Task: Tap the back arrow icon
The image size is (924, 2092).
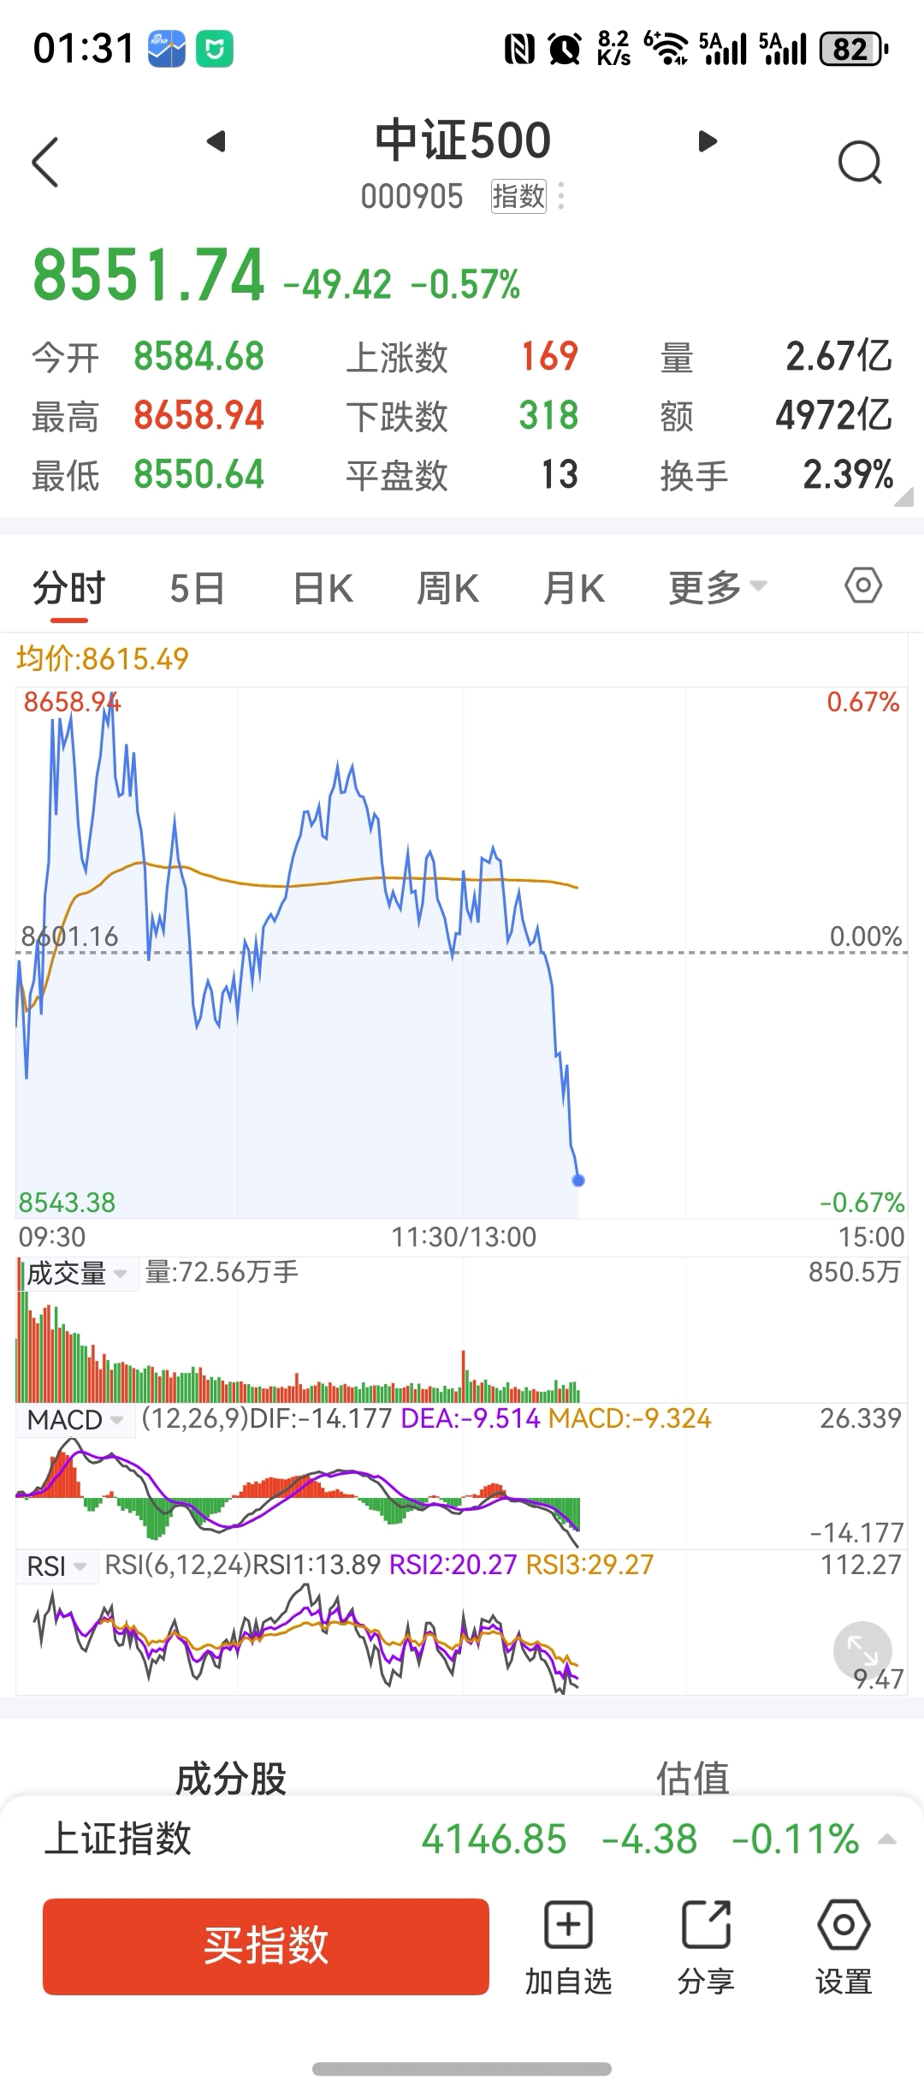Action: (45, 162)
